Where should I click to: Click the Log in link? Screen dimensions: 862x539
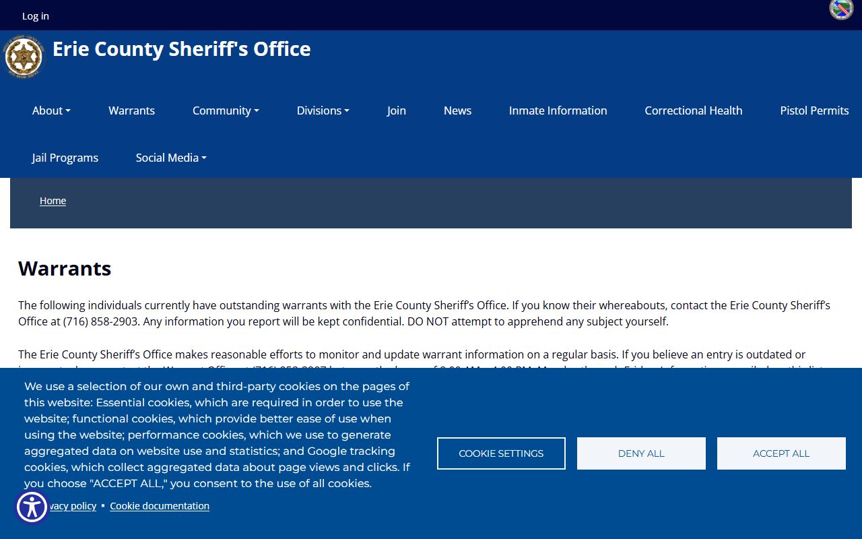[x=36, y=15]
